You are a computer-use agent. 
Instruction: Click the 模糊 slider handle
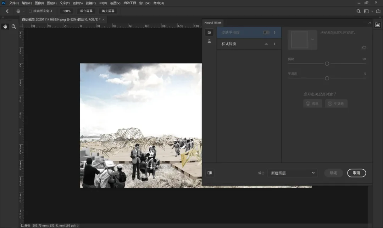click(327, 64)
